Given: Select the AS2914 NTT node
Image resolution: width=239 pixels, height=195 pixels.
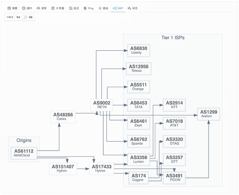Looking at the screenshot, I should coord(174,105).
